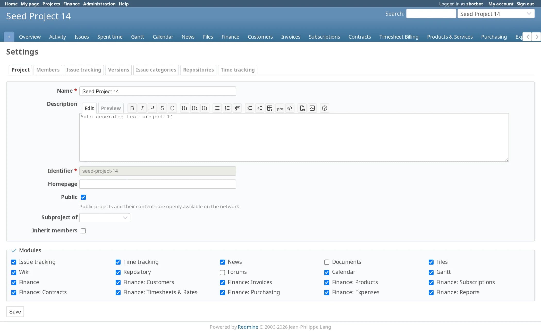Open text formatting help icon
Image resolution: width=541 pixels, height=332 pixels.
[325, 108]
